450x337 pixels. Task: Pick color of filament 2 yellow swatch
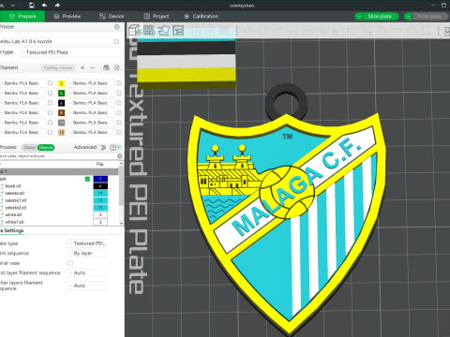click(x=62, y=83)
